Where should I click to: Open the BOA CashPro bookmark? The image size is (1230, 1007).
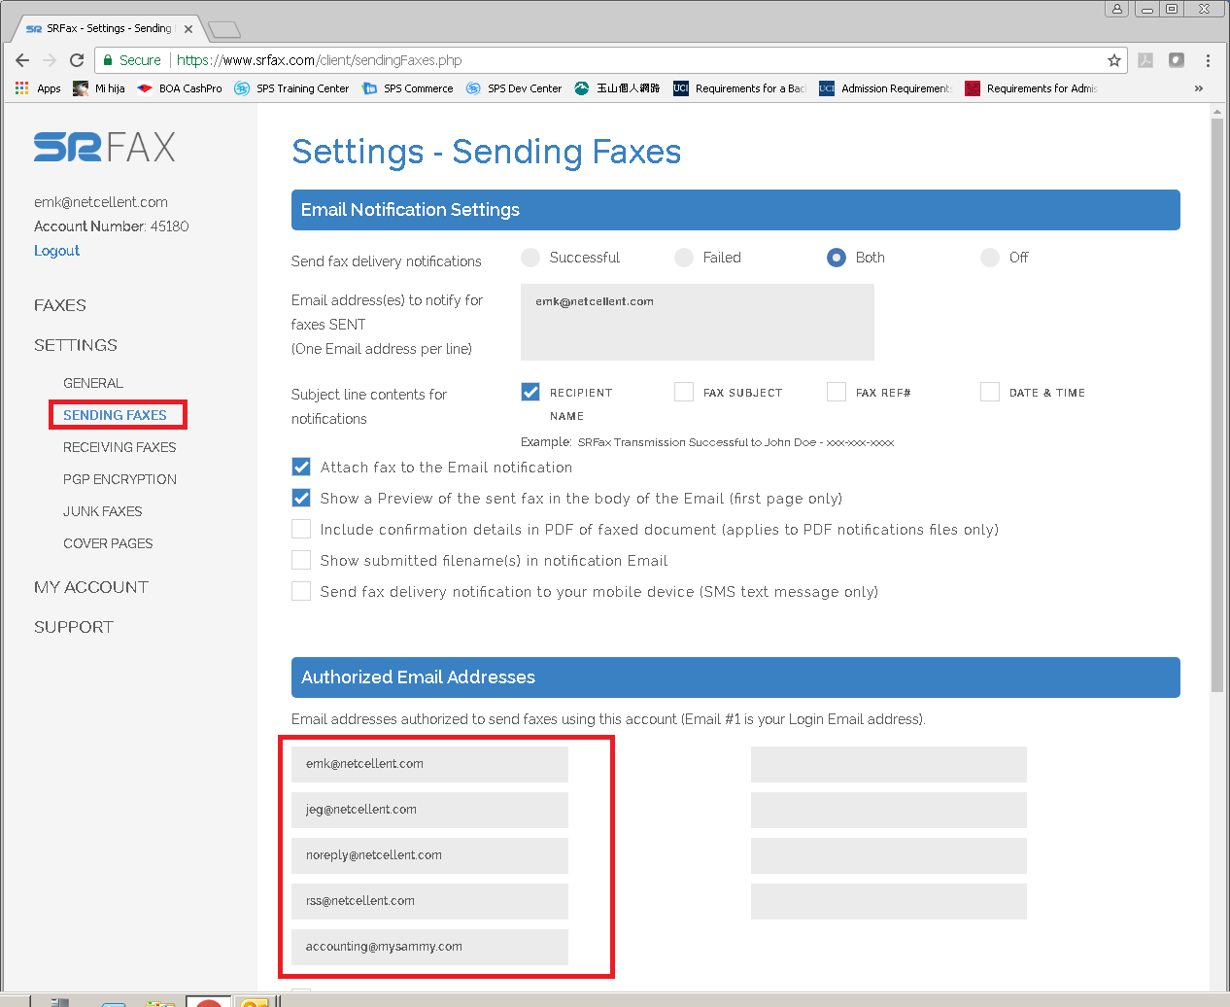click(x=180, y=88)
